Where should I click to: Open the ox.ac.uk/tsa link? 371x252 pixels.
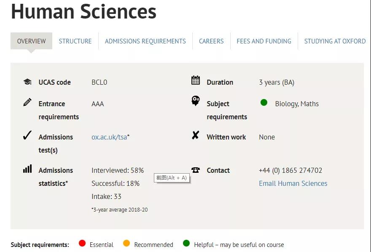(109, 137)
